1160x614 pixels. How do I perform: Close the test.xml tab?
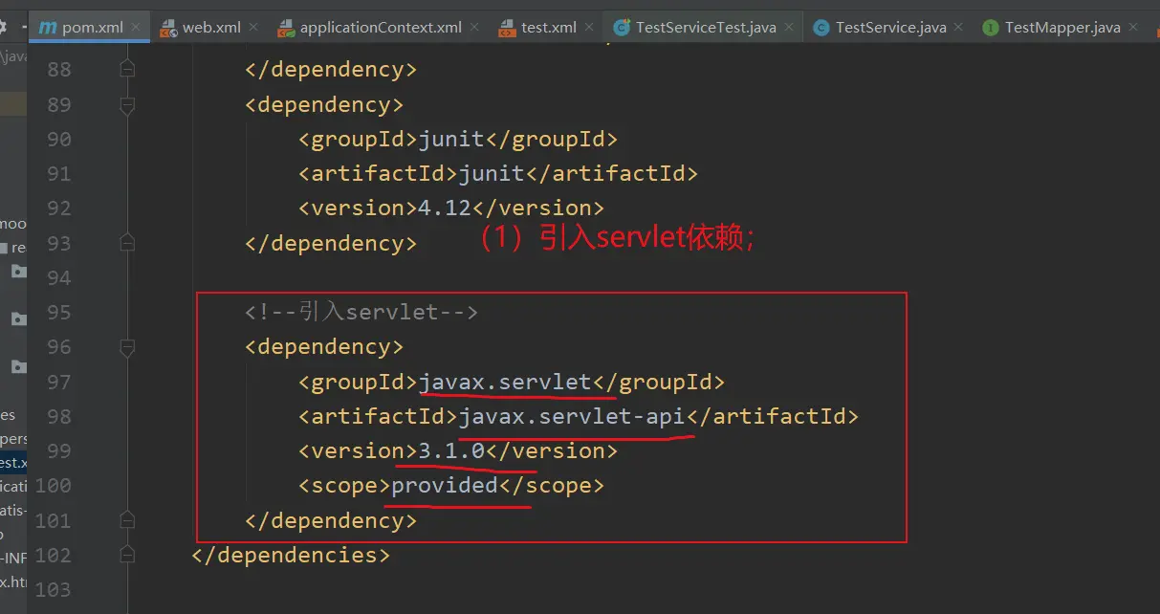(589, 28)
